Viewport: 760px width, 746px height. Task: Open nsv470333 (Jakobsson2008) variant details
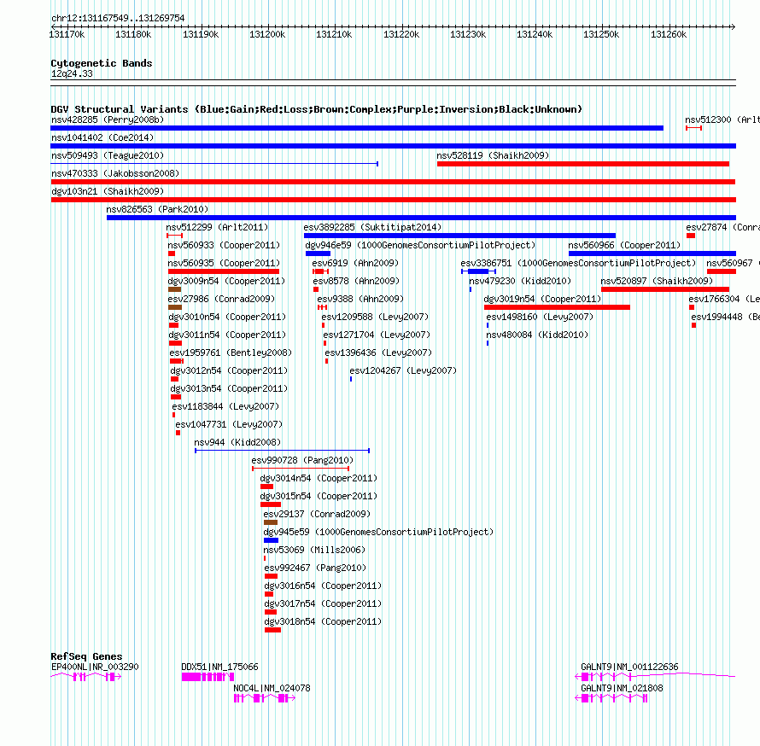point(115,173)
